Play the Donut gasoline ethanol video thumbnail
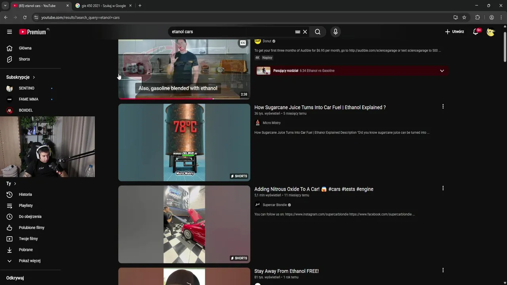Viewport: 507px width, 285px height. coord(184,68)
